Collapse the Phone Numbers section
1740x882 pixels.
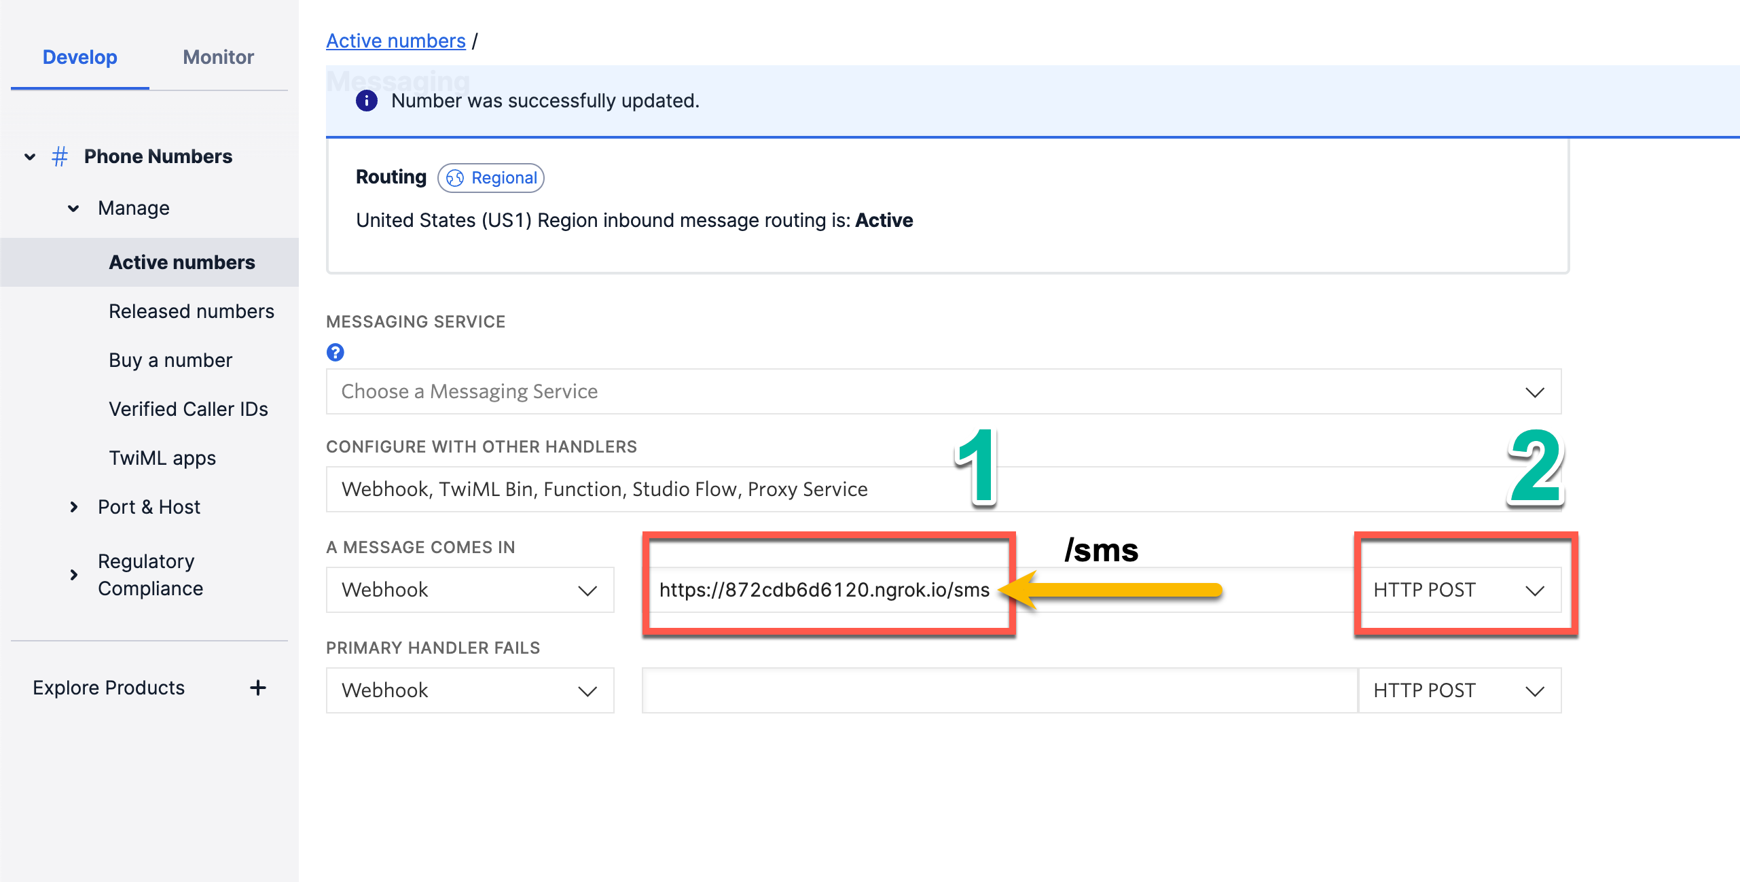pyautogui.click(x=29, y=156)
